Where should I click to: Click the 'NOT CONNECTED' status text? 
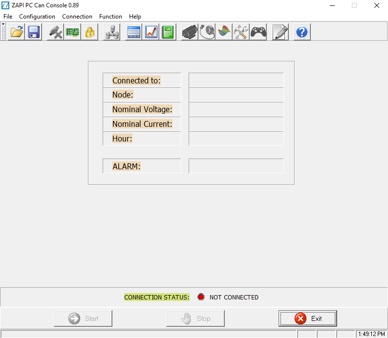click(x=234, y=297)
